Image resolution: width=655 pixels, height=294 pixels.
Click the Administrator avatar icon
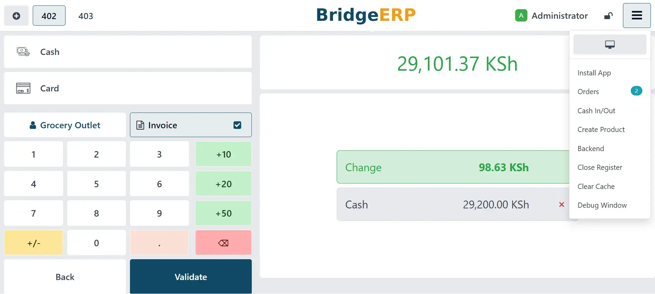tap(521, 16)
